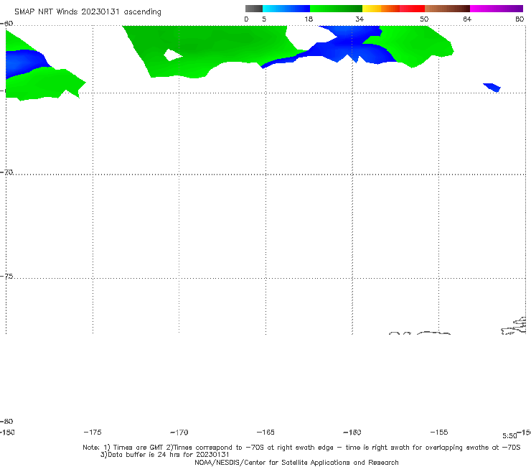Click the "Data buffer is 24 hrs" note line
The image size is (531, 467).
(x=164, y=455)
